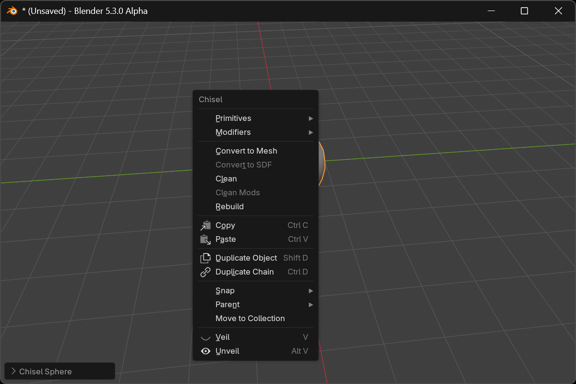Open the Primitives menu entry
This screenshot has width=576, height=384.
(255, 118)
